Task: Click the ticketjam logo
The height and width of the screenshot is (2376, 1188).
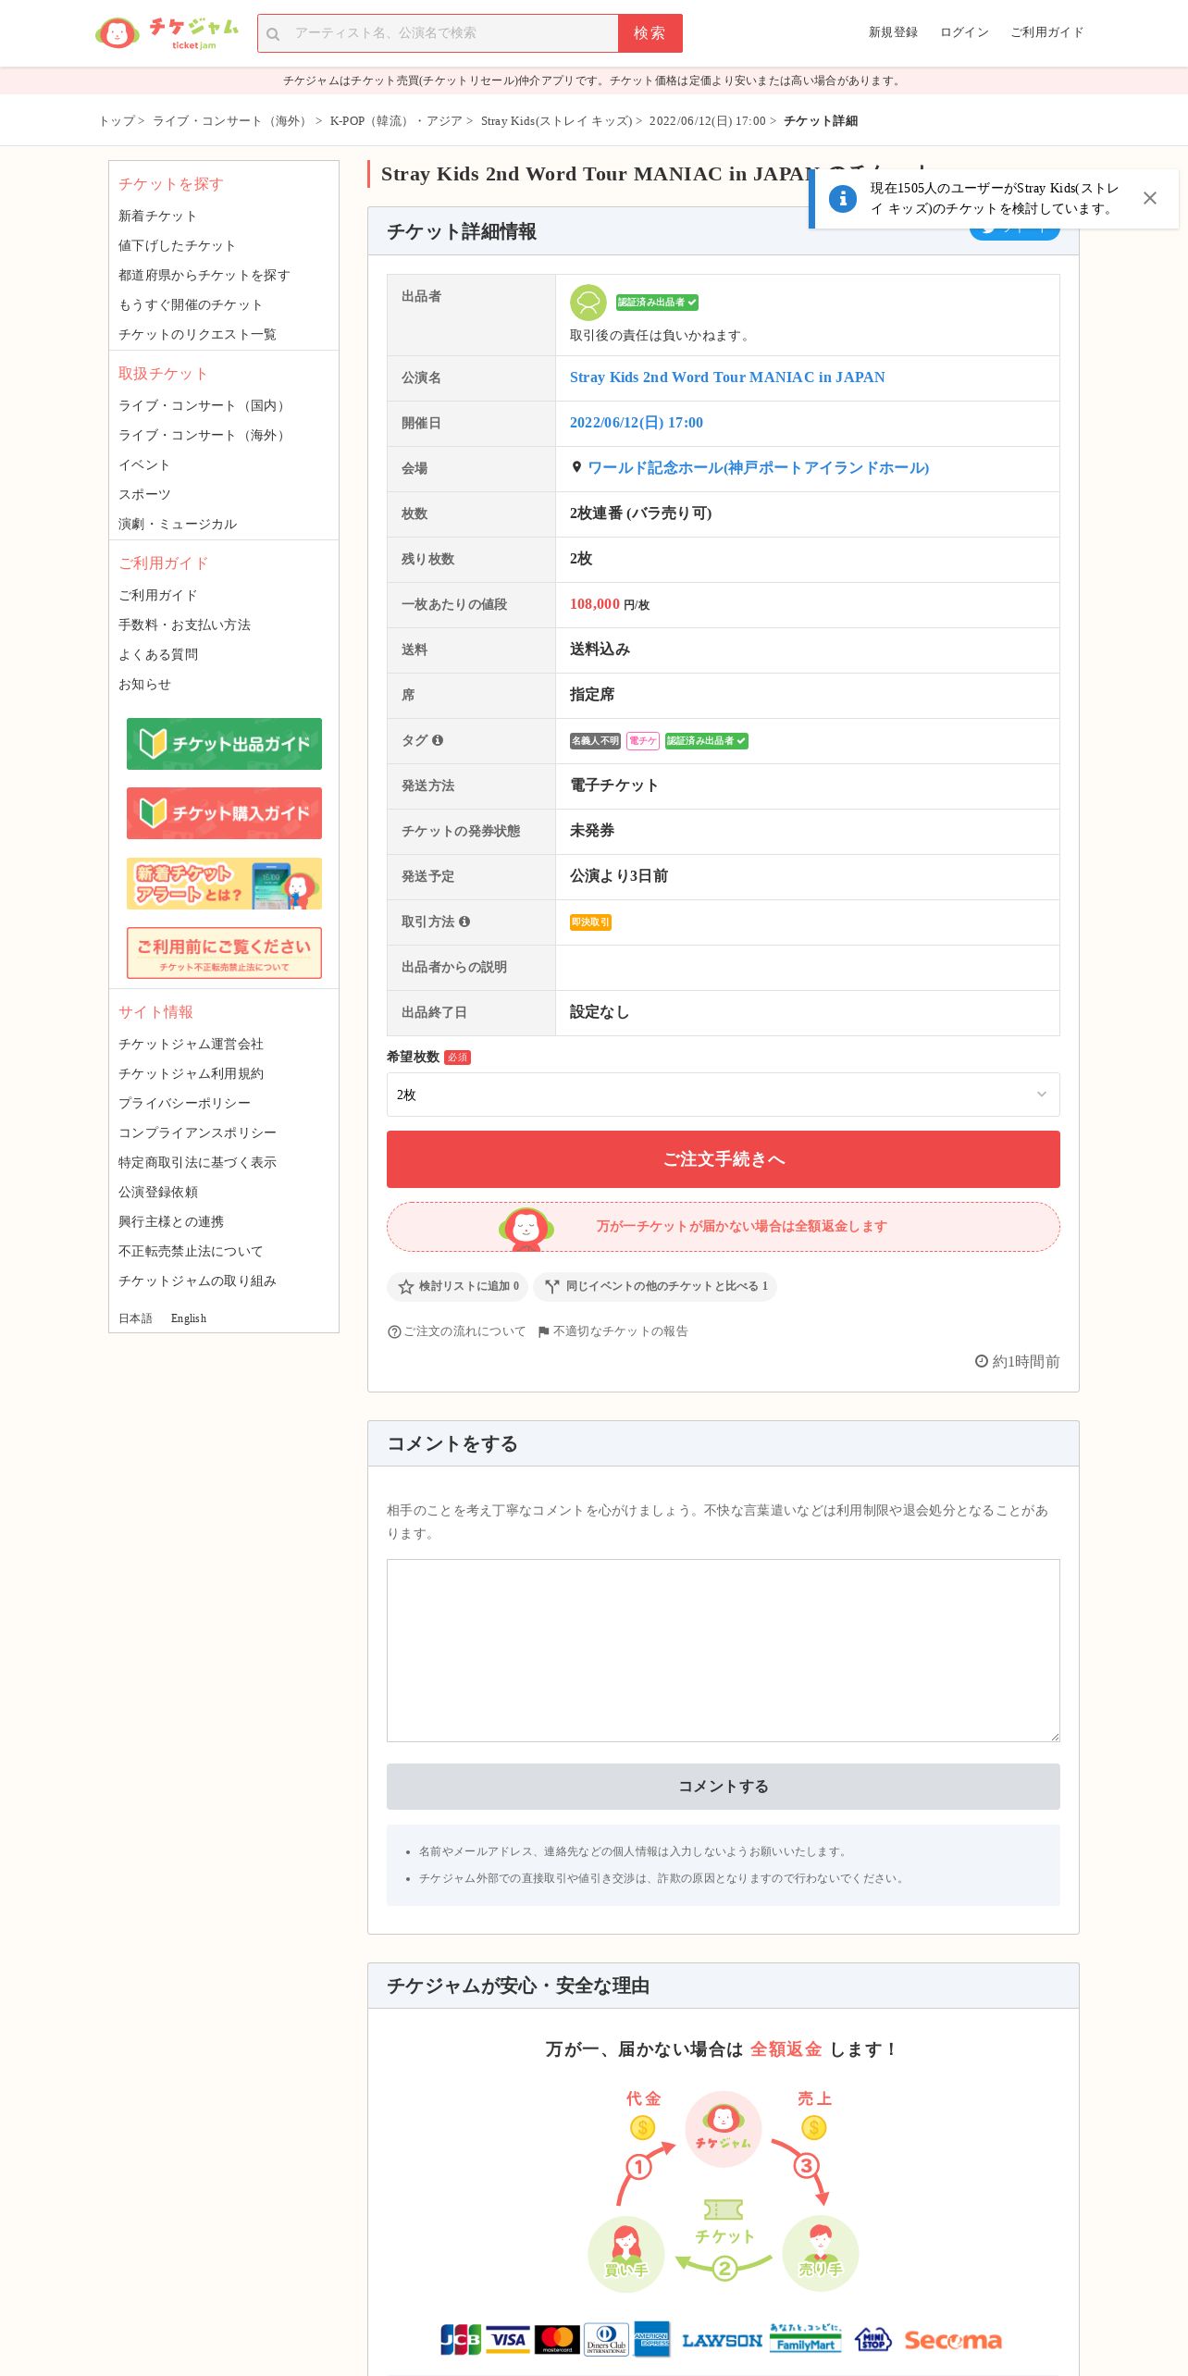Action: [167, 33]
